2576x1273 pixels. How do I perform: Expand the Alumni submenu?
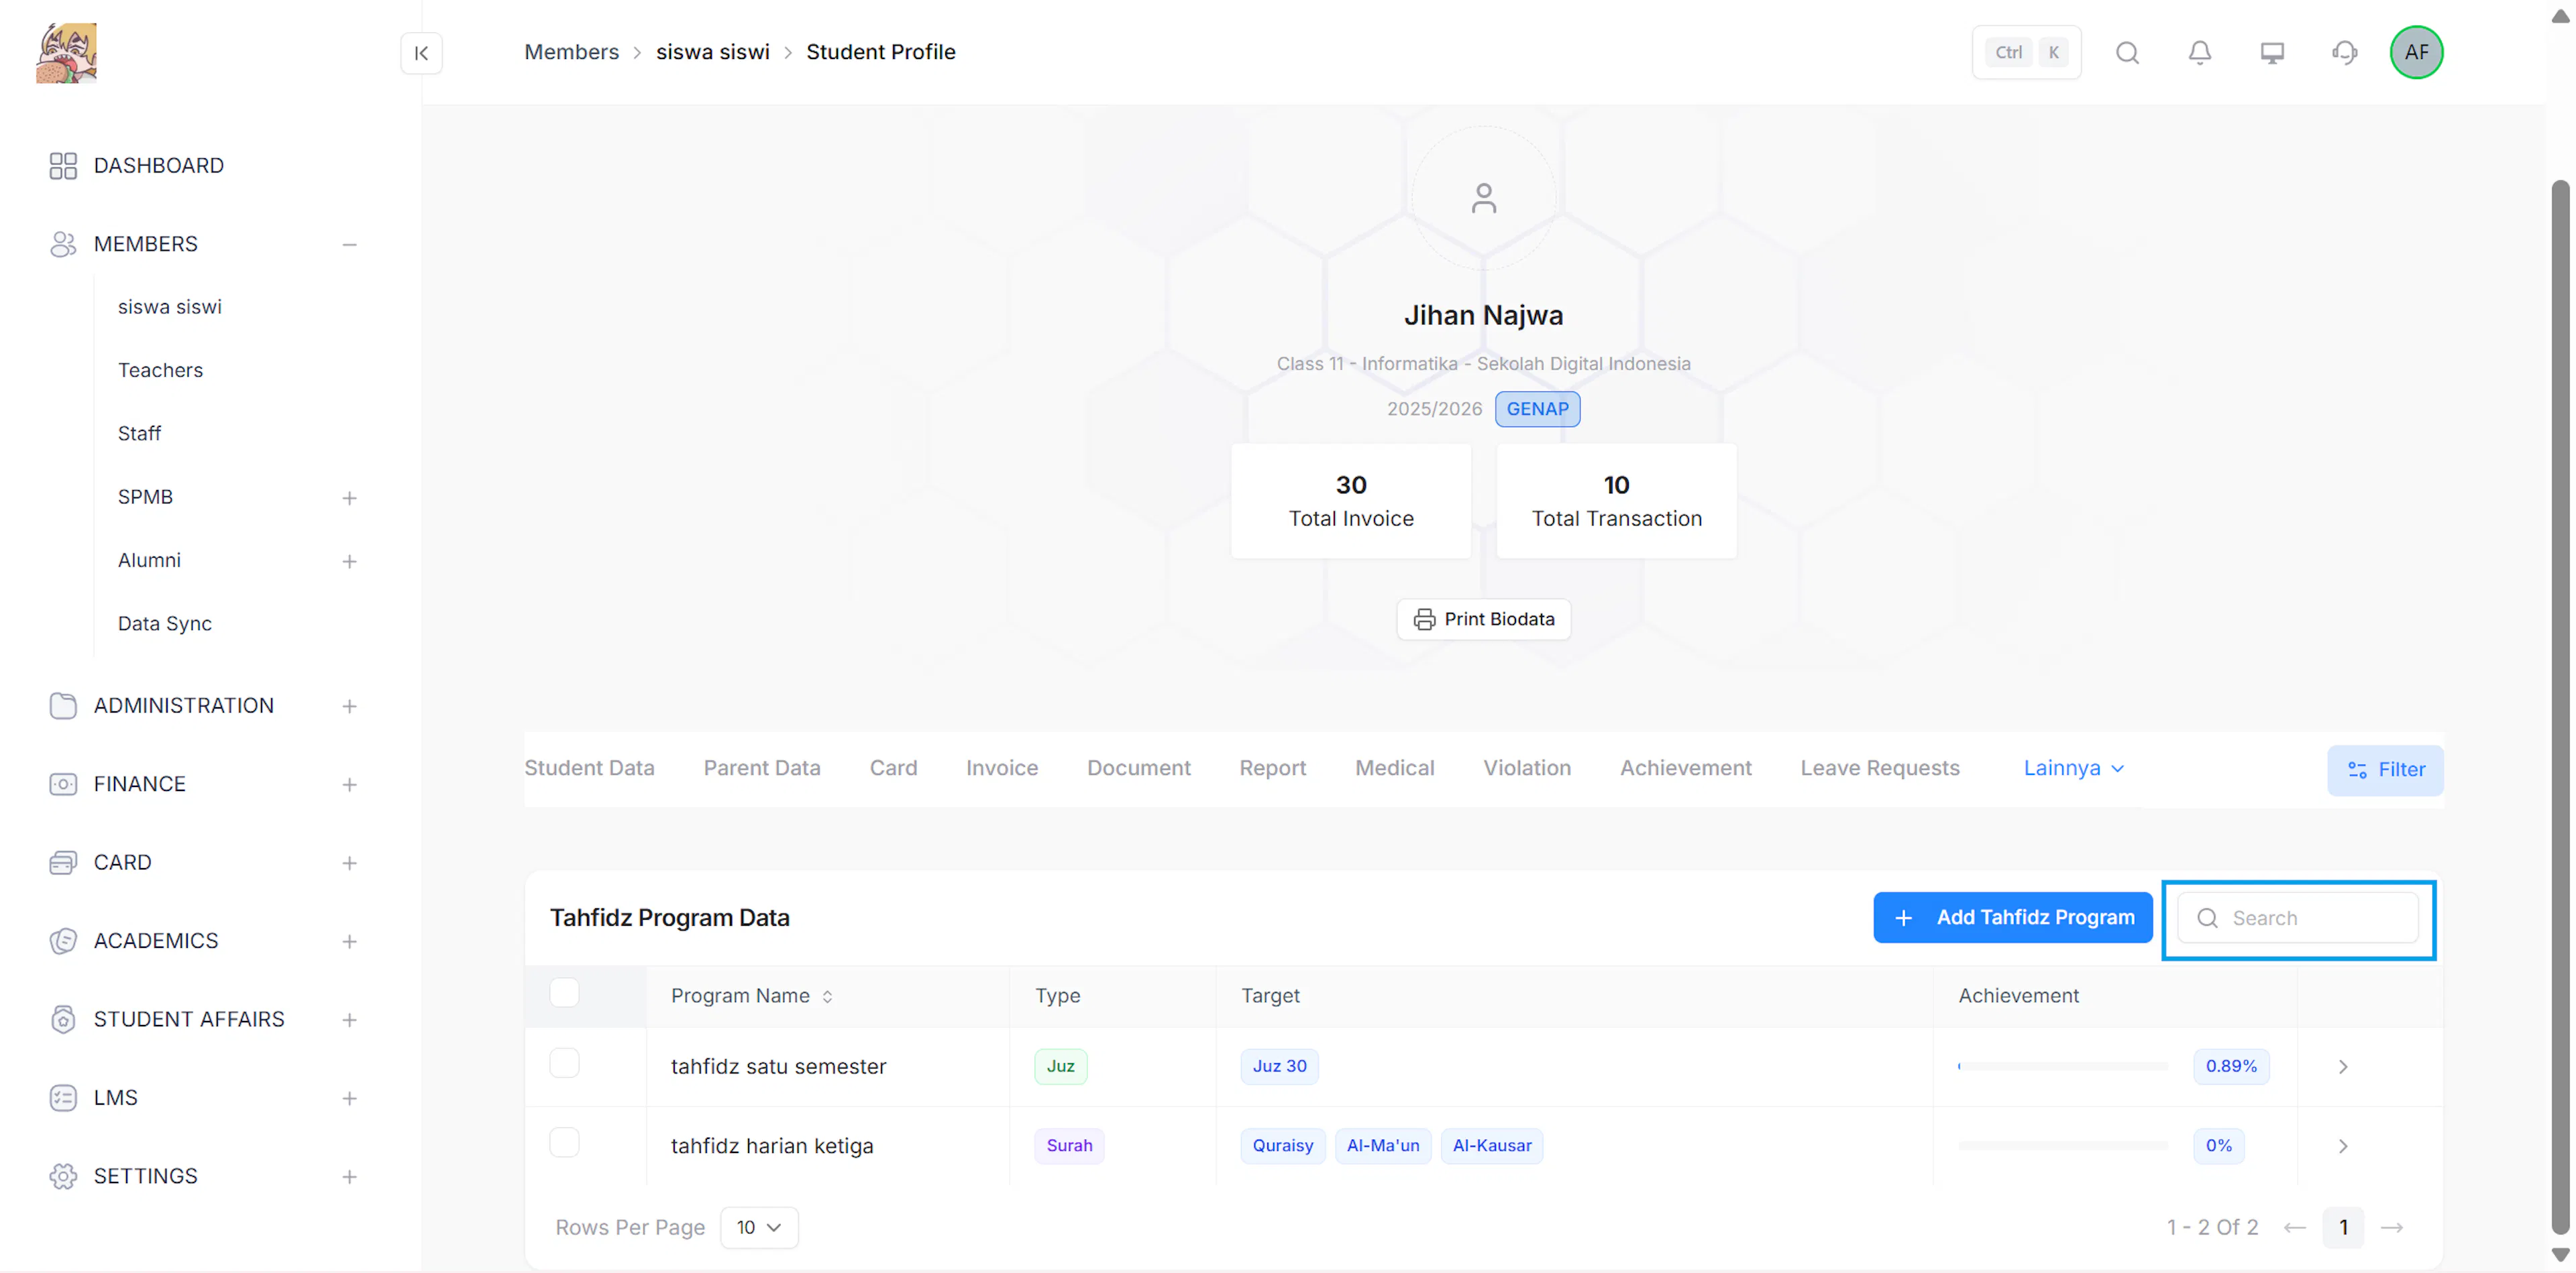coord(349,562)
